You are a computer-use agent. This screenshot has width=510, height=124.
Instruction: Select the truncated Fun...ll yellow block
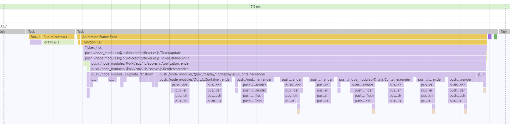coord(35,37)
